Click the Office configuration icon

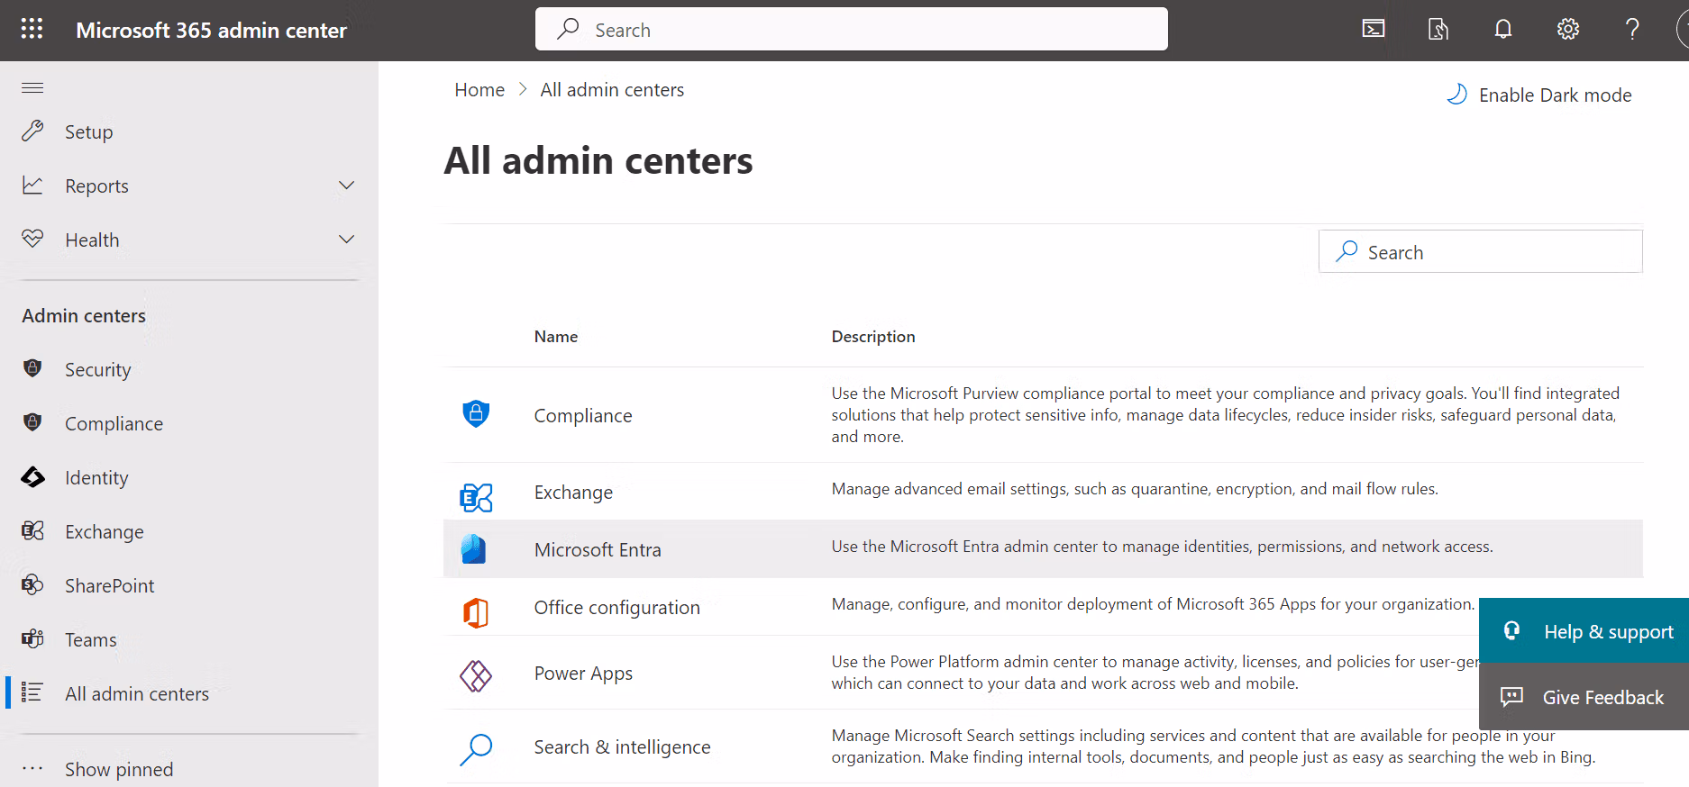click(475, 612)
